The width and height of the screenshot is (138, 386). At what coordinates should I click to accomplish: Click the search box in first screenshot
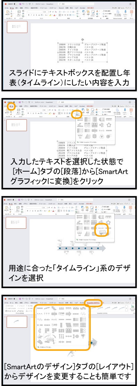tap(76, 4)
